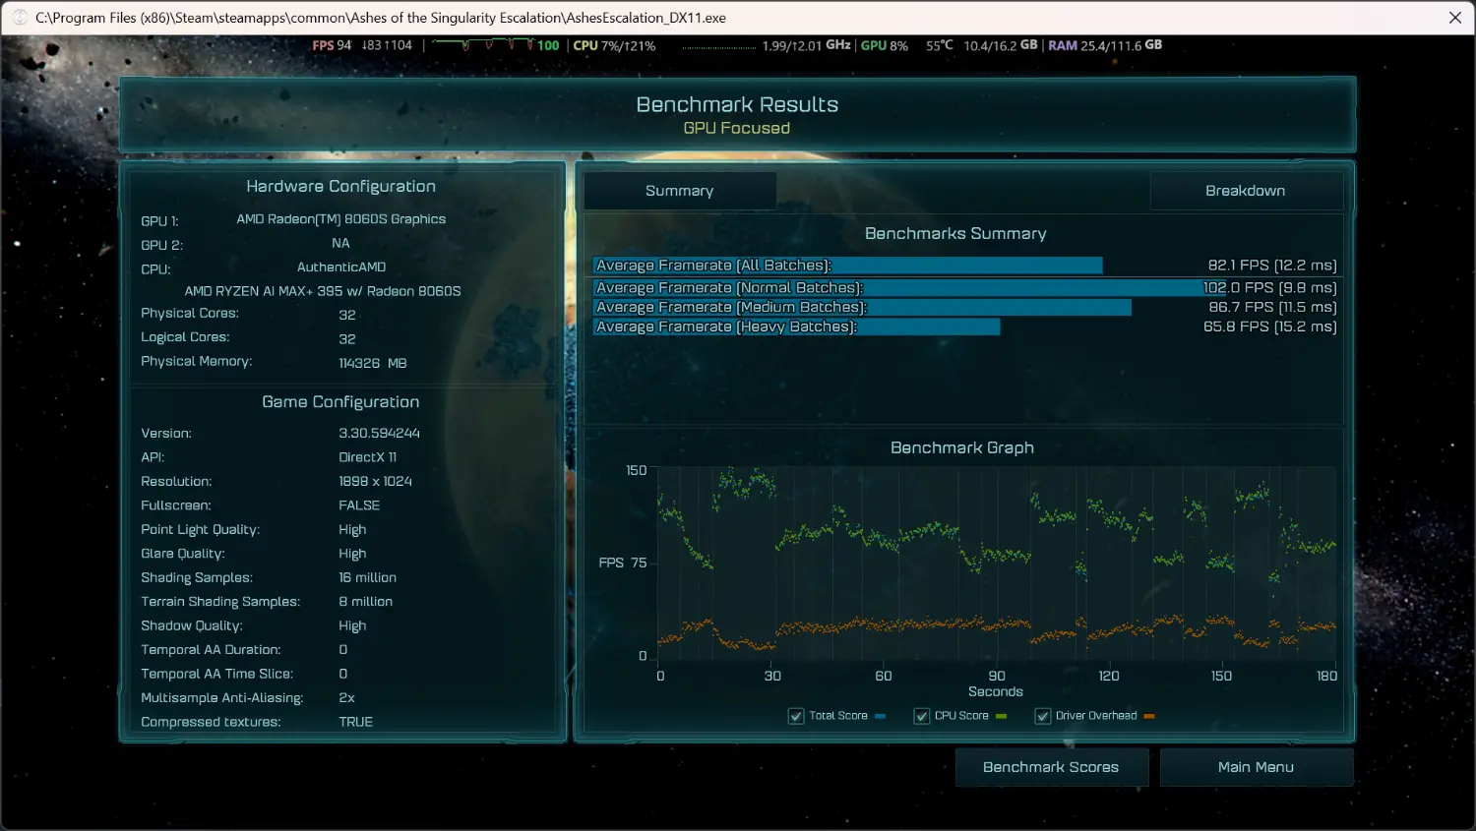
Task: Click Terrain Shading Samples 8 million value
Action: [366, 602]
